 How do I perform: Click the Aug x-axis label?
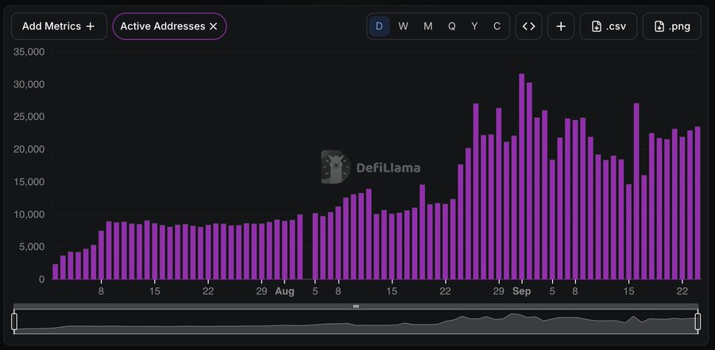[284, 291]
